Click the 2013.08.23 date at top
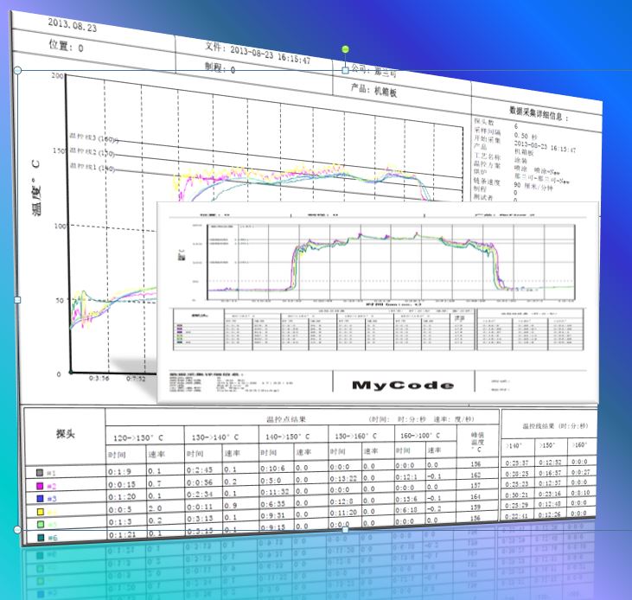Image resolution: width=632 pixels, height=600 pixels. (x=72, y=26)
